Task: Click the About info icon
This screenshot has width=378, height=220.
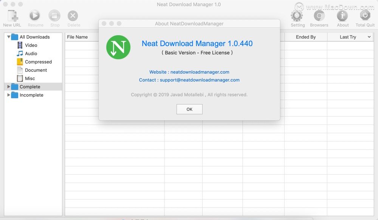Action: click(342, 16)
